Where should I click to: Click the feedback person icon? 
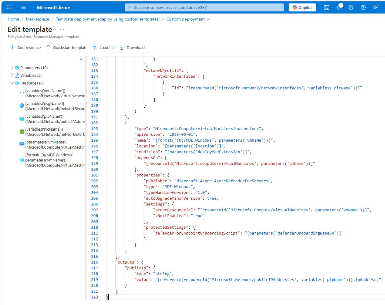click(x=375, y=8)
